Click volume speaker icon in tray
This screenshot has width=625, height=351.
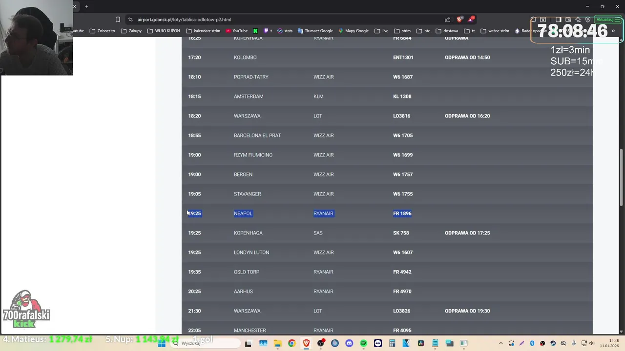pyautogui.click(x=592, y=343)
